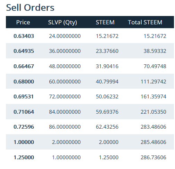Select the price 0.69531
This screenshot has height=169, width=175.
[24, 97]
